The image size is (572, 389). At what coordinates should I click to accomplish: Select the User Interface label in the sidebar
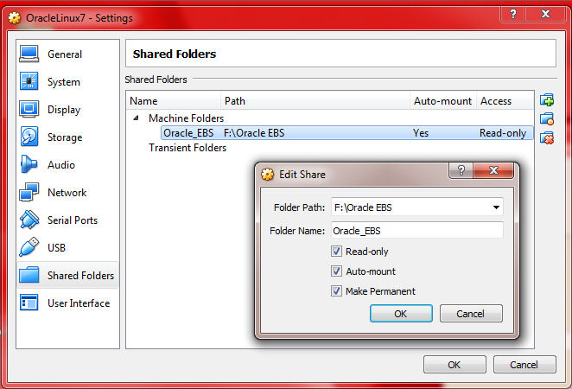tap(79, 303)
